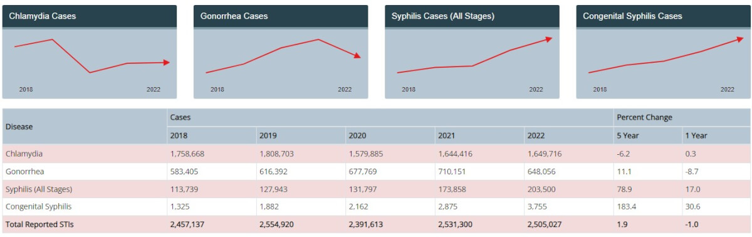Click Congenital Syphilis 2022 value 3,755

tap(537, 206)
